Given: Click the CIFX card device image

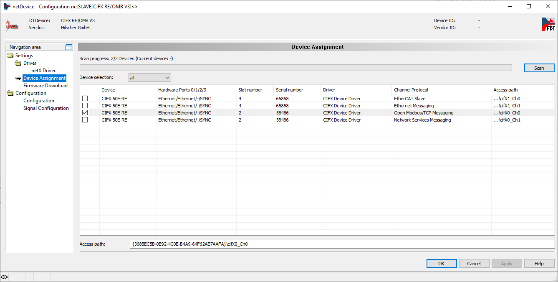Looking at the screenshot, I should pyautogui.click(x=12, y=25).
